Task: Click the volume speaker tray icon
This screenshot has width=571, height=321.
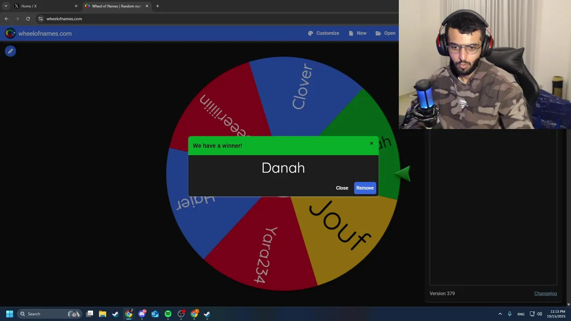Action: [539, 314]
